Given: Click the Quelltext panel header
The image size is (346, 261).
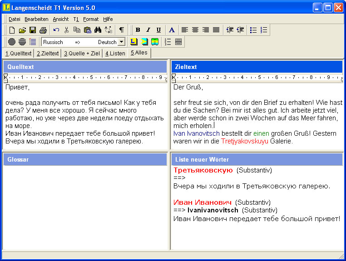Looking at the screenshot, I should (x=85, y=67).
